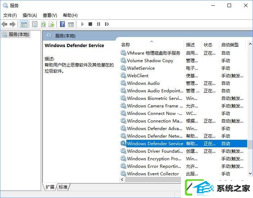Click 自动 startup type of Windows Audio
Screen dimensions: 253x198
[226, 83]
